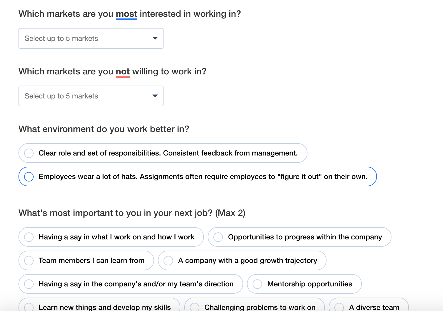Select employees wear a lot of hats radio circle
The height and width of the screenshot is (311, 443).
(29, 176)
